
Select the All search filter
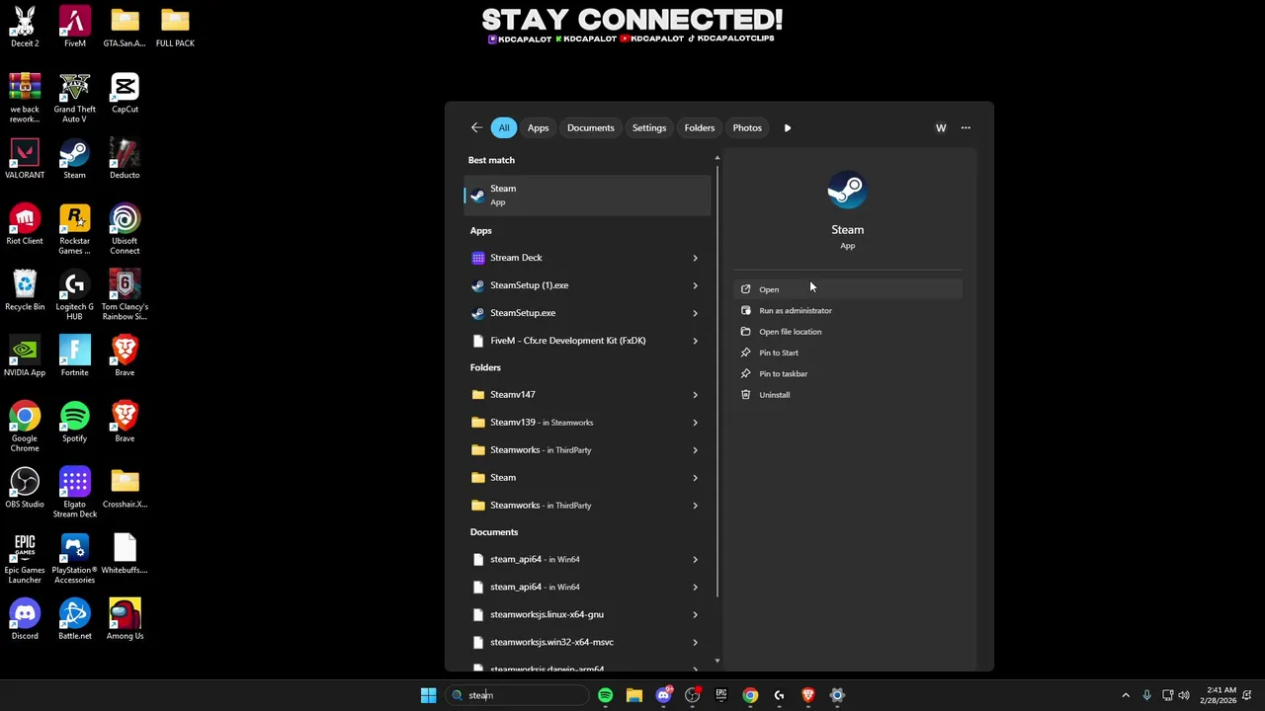coord(504,127)
